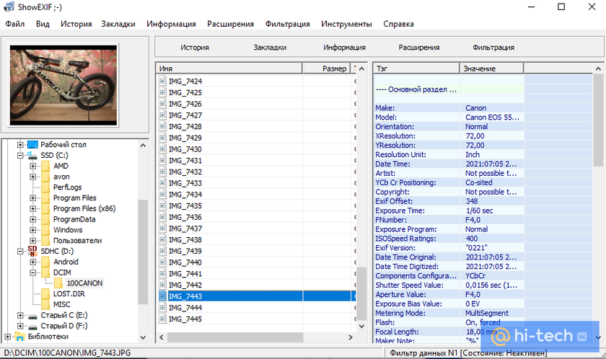Click the Тэг column header
Image resolution: width=606 pixels, height=359 pixels.
coord(417,68)
